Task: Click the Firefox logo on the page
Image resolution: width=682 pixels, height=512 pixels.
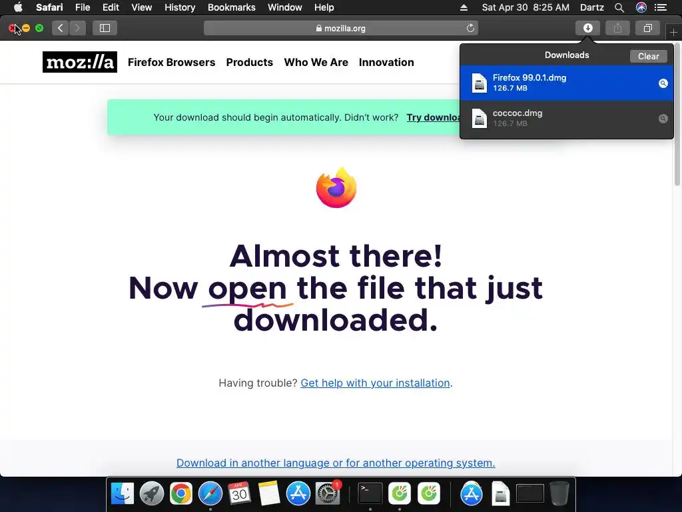Action: pyautogui.click(x=336, y=187)
